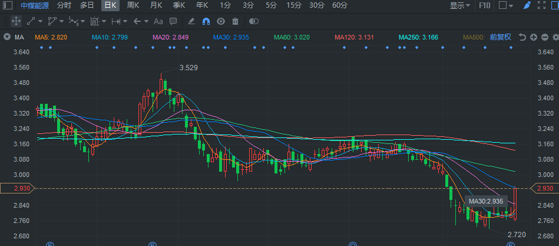Select the eraser tool
This screenshot has height=246, width=559.
tap(191, 21)
